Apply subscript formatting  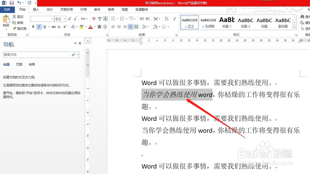pos(60,27)
